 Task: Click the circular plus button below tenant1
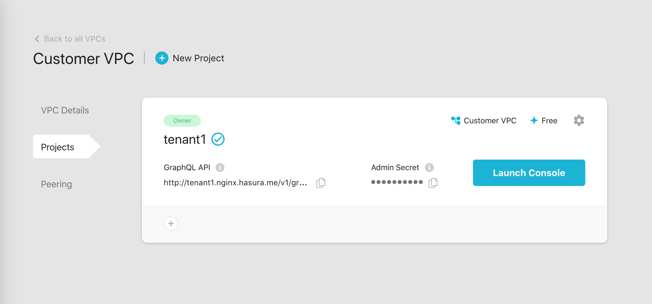[171, 224]
